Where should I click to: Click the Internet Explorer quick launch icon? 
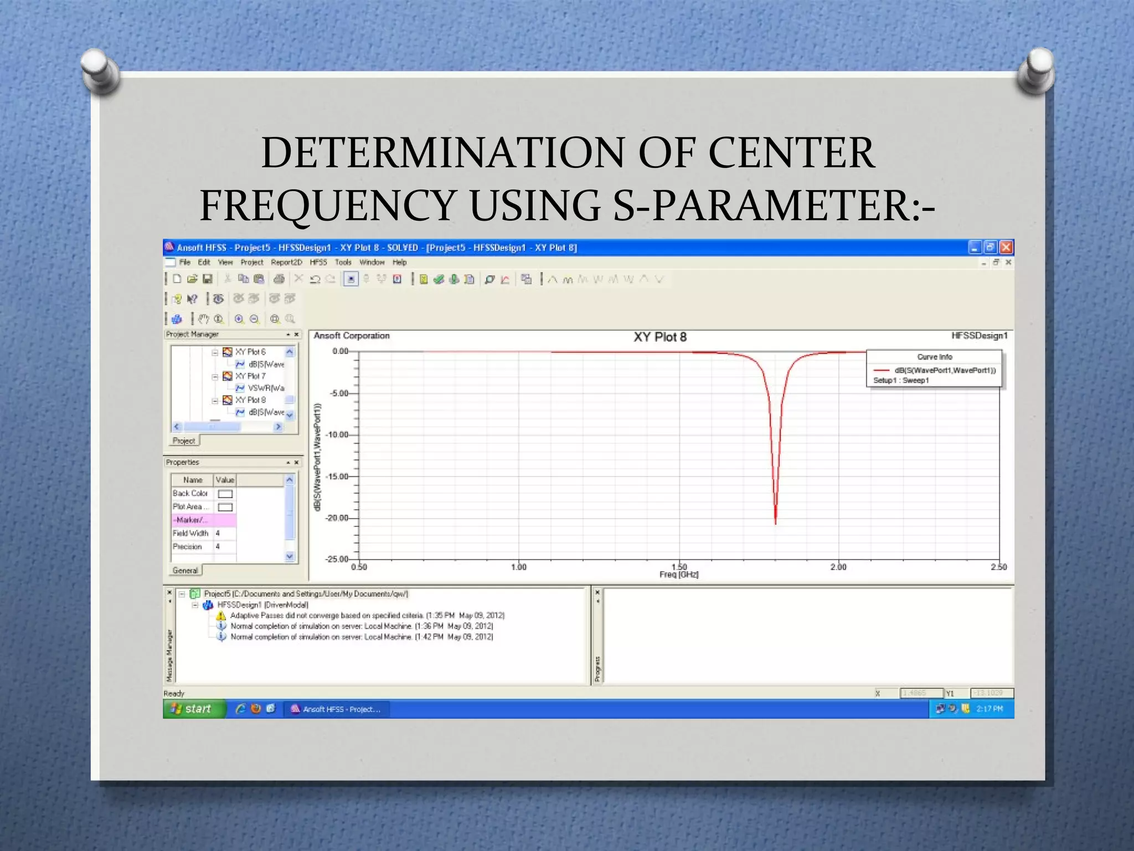[240, 709]
